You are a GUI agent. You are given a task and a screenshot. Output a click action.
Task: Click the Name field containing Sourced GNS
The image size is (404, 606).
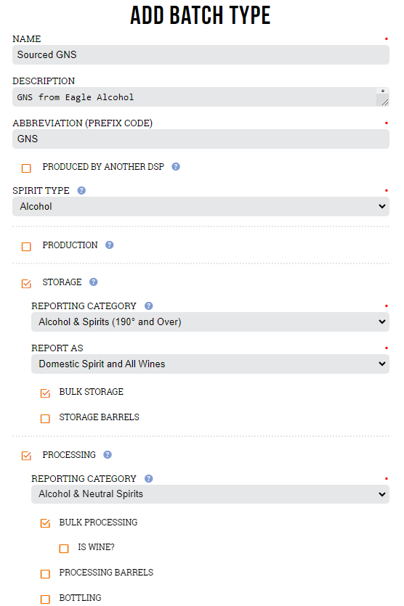coord(201,55)
